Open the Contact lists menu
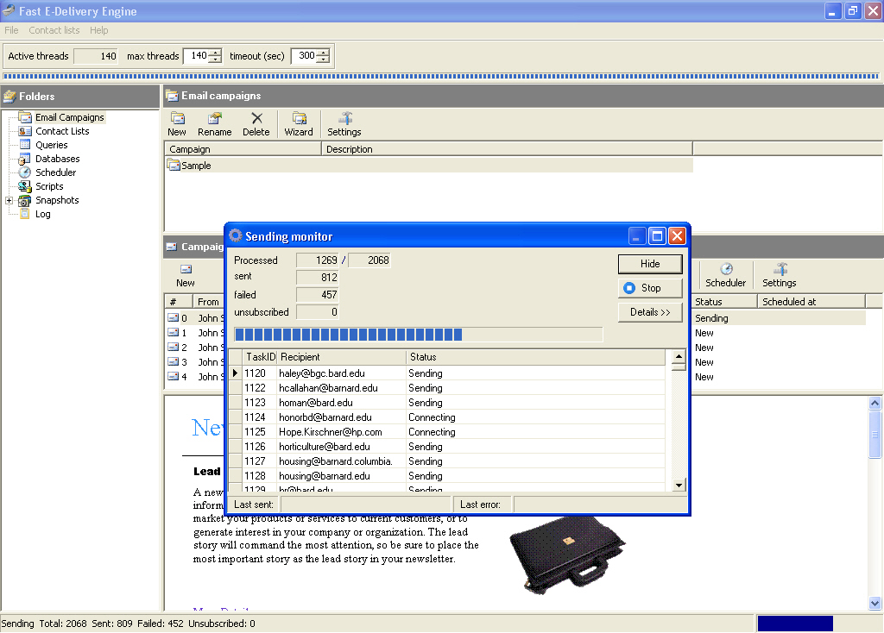The width and height of the screenshot is (884, 633). (x=54, y=30)
